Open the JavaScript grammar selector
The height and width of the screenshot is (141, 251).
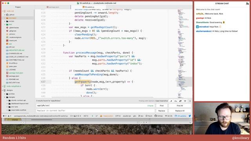[x=127, y=116]
